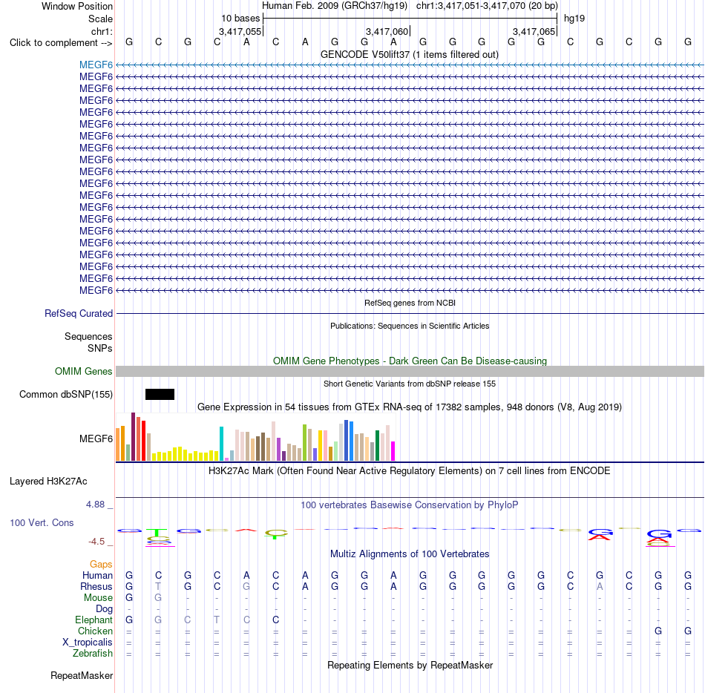
Task: Click the cyan bar in GTEx expression chart
Action: coord(221,444)
